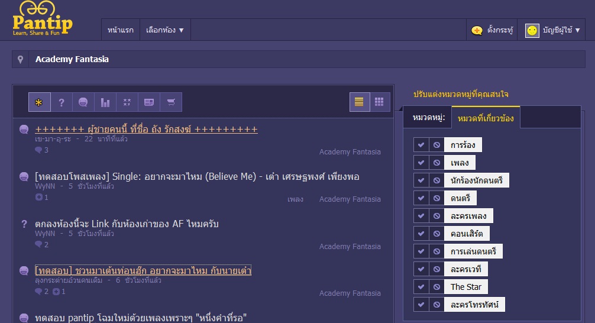Block the นักร้องนักดนตรี category
The height and width of the screenshot is (323, 595).
pyautogui.click(x=436, y=180)
